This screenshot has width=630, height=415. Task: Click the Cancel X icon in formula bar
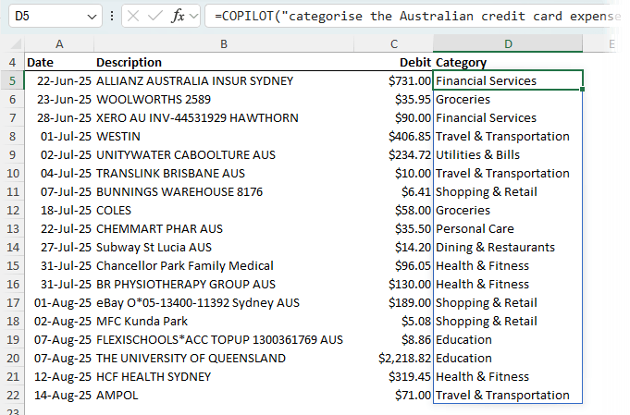(133, 16)
